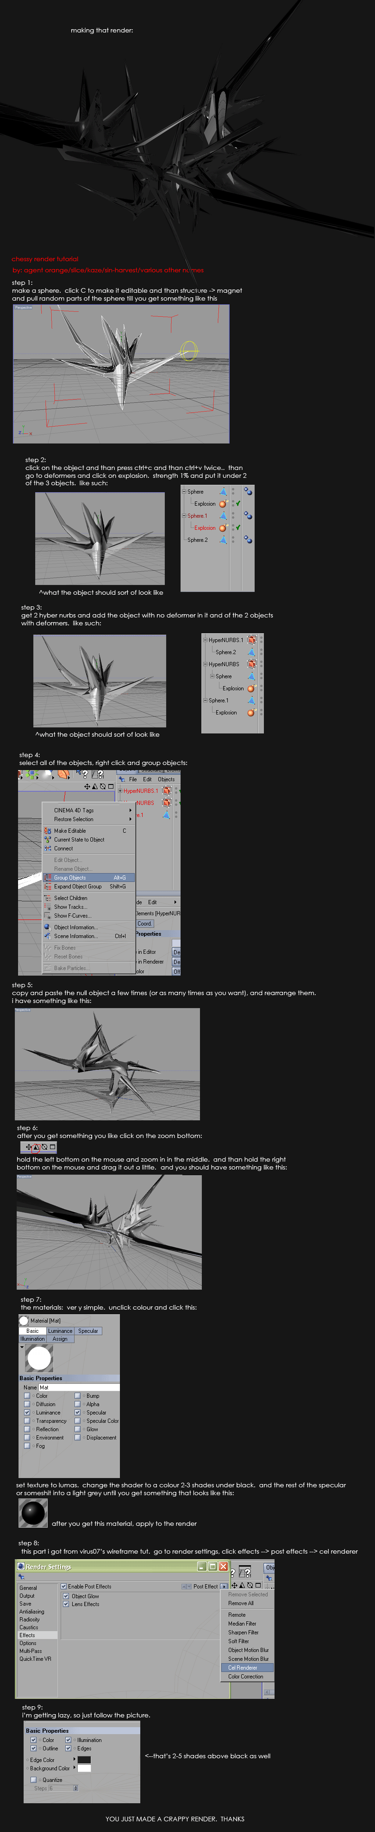Image resolution: width=375 pixels, height=1832 pixels.
Task: Click the material preview disclosure triangle
Action: click(22, 1346)
